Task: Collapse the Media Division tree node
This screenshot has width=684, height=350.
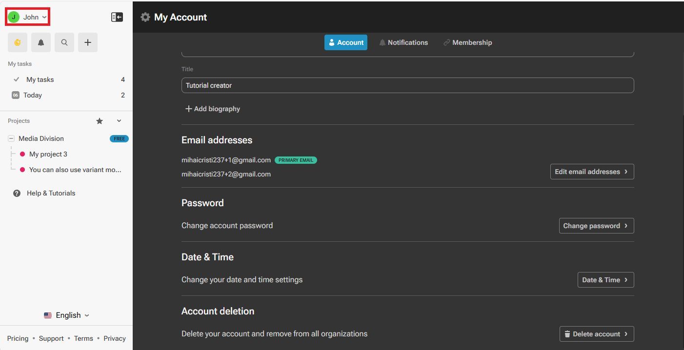Action: point(11,138)
